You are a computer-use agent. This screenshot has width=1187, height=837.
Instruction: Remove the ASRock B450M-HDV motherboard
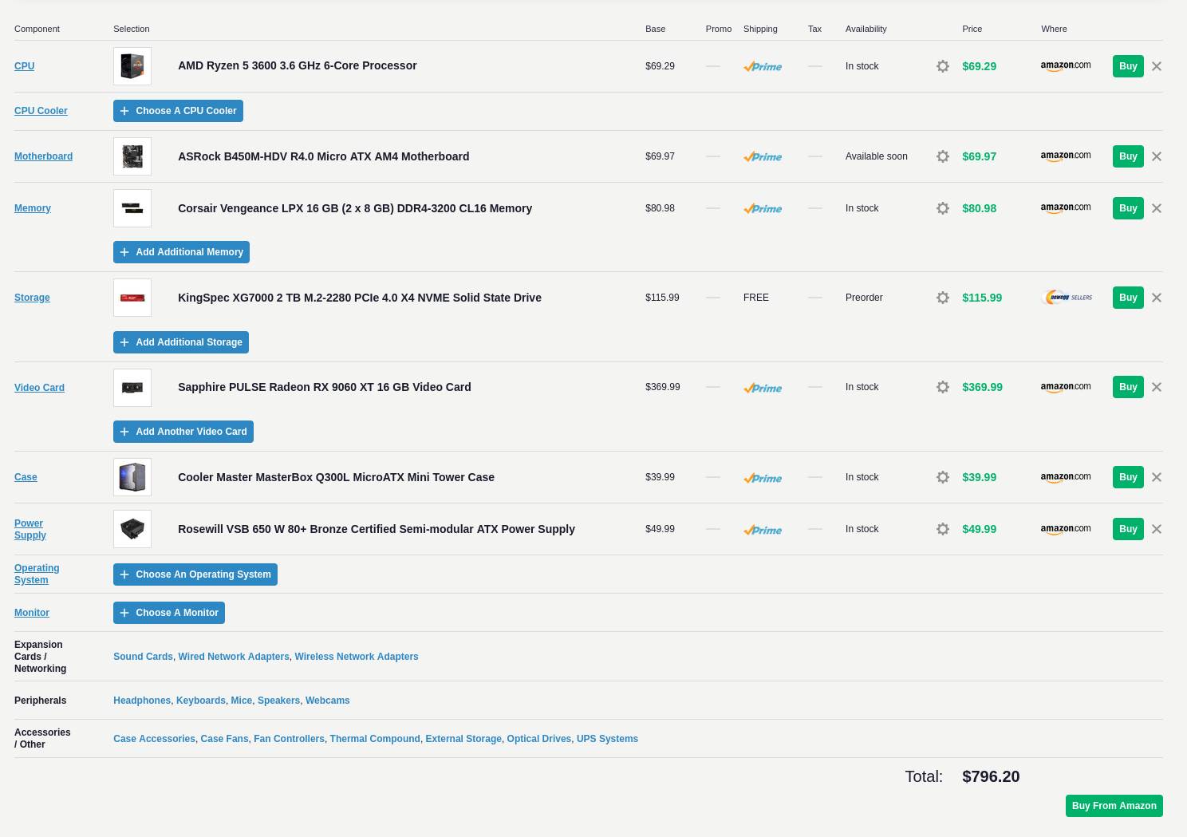[x=1157, y=156]
